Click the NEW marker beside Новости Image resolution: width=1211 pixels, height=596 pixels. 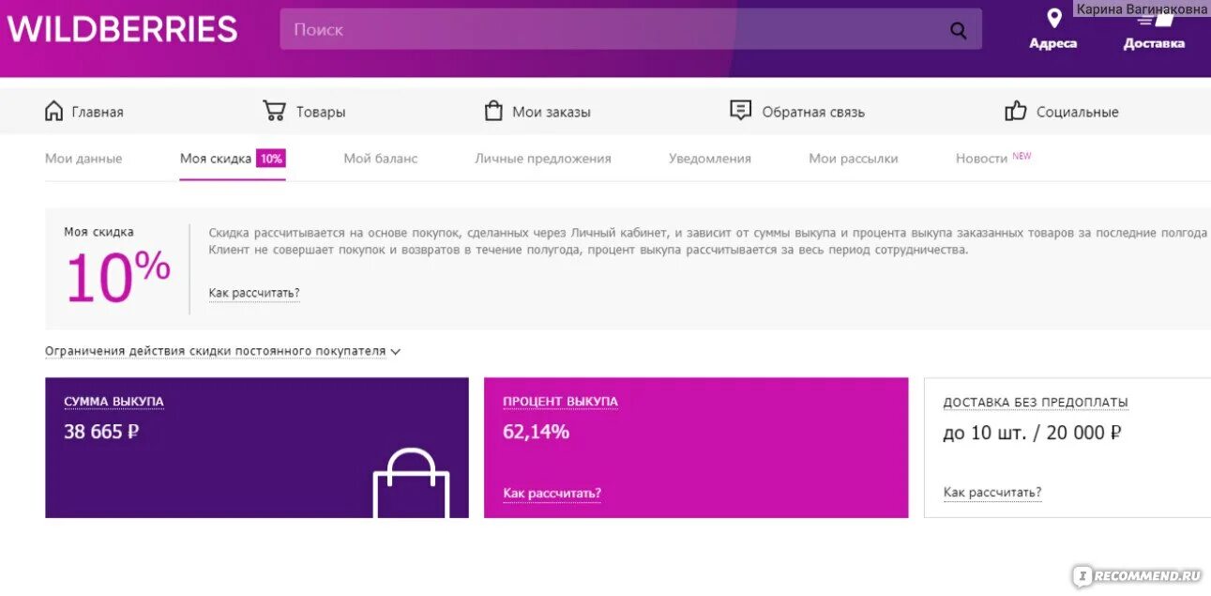[1022, 156]
